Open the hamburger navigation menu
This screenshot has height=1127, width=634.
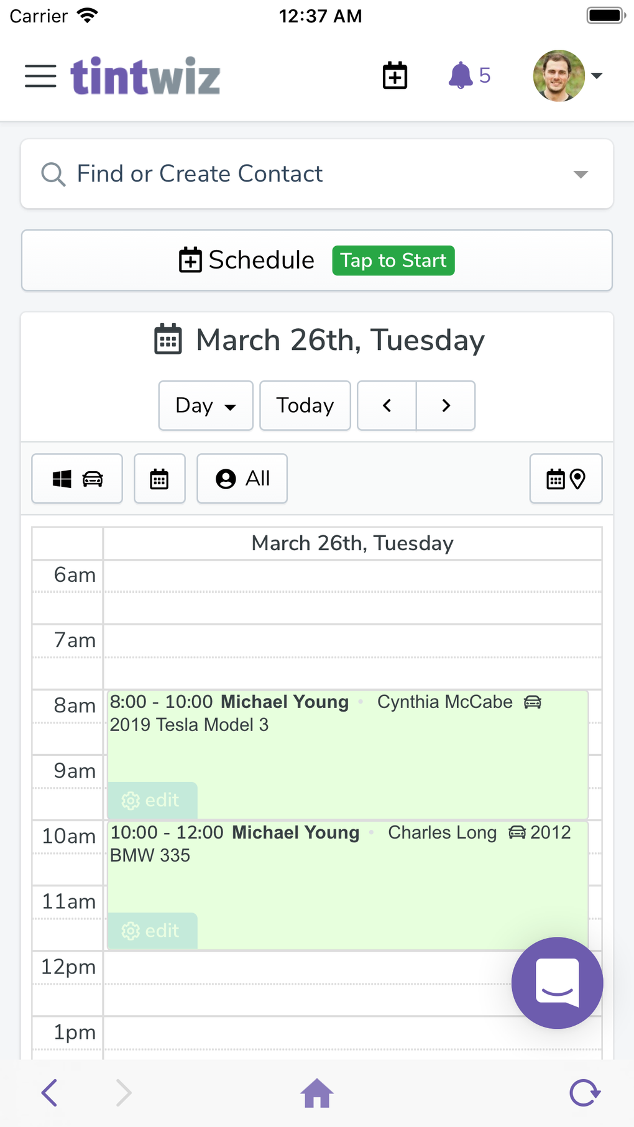[x=40, y=76]
